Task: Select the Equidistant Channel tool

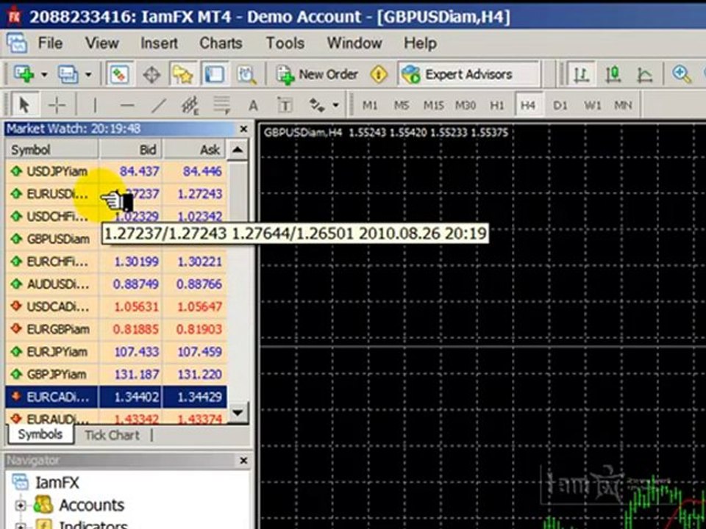Action: 190,105
